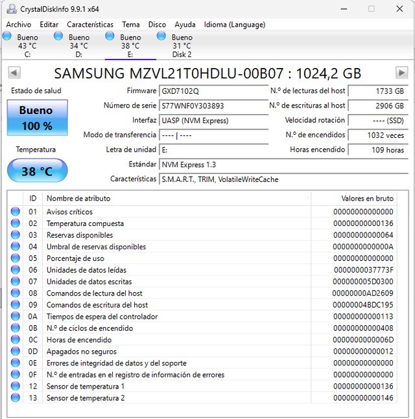This screenshot has width=415, height=419.
Task: Select raw value 00000004BDC195
Action: pos(363,305)
